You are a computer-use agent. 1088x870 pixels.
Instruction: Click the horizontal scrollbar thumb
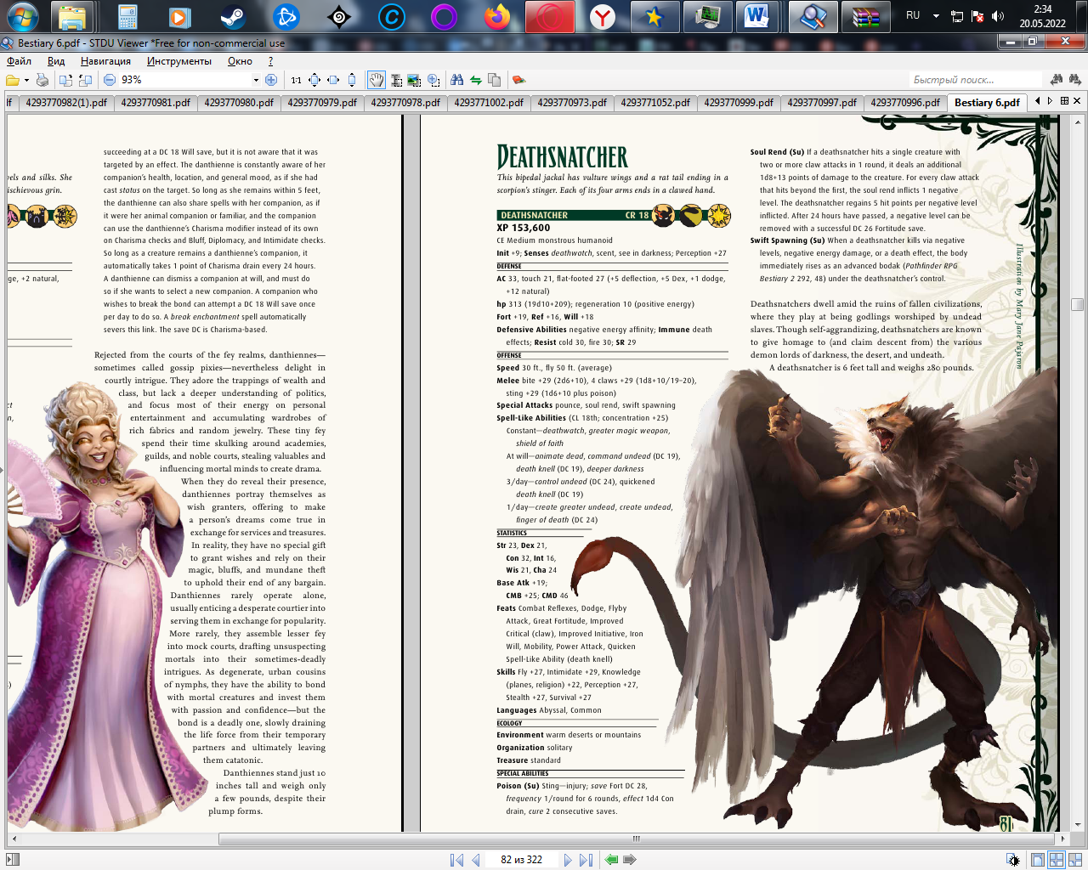click(x=636, y=839)
